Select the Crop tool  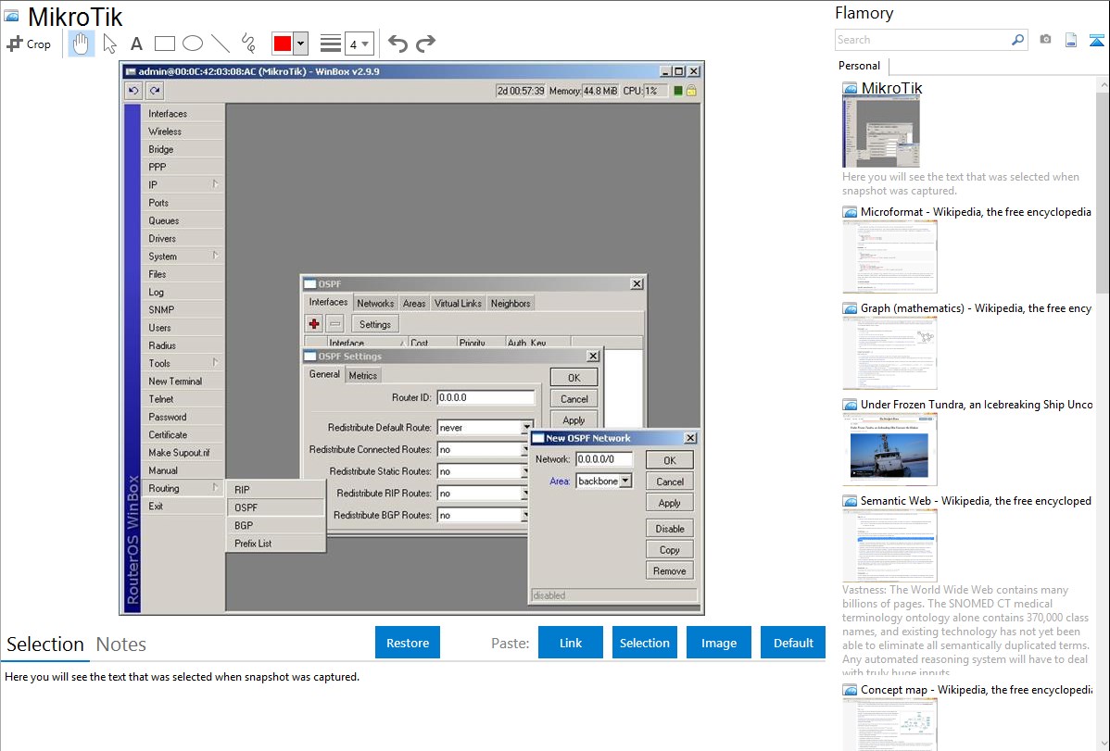(x=29, y=44)
